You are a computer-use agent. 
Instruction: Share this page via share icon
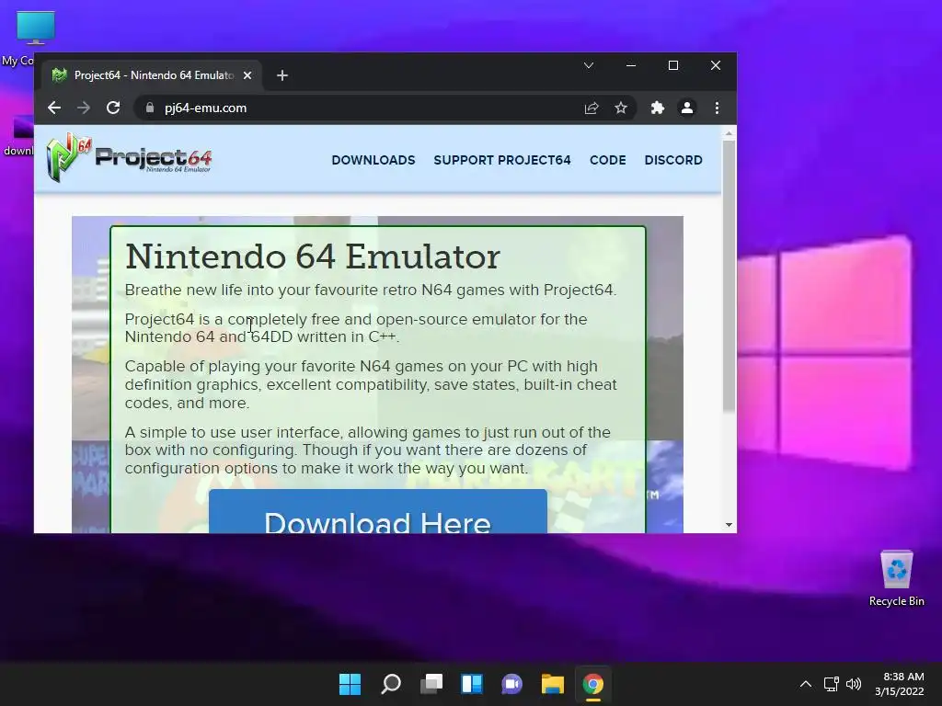pyautogui.click(x=592, y=108)
